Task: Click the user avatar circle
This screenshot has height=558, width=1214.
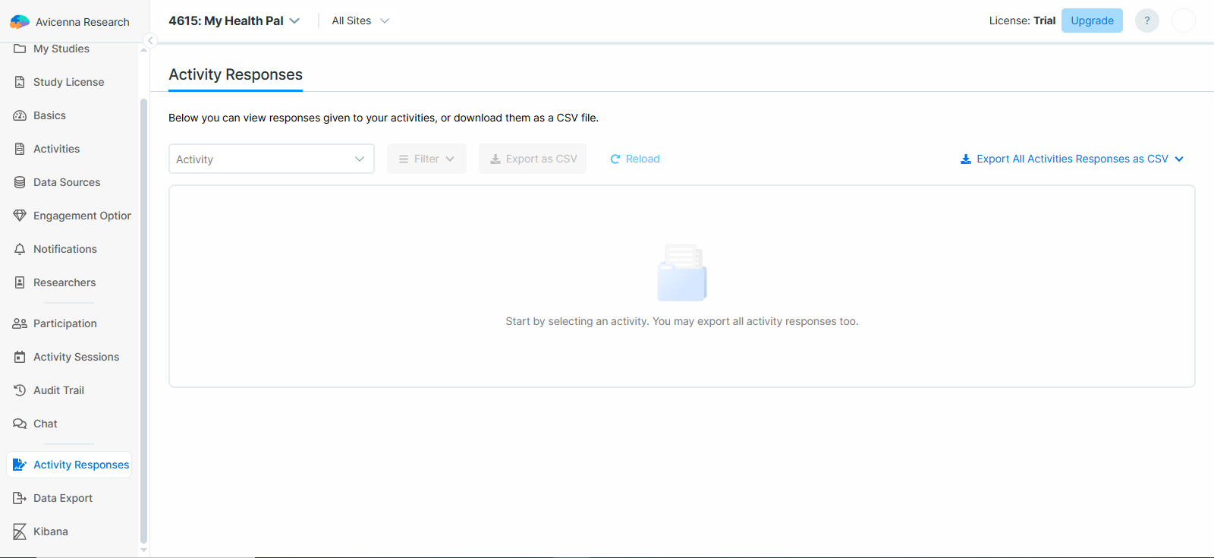Action: [x=1183, y=20]
